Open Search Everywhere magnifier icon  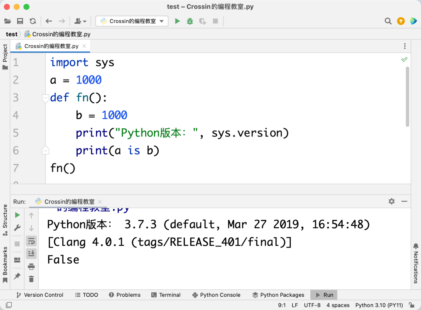[388, 21]
